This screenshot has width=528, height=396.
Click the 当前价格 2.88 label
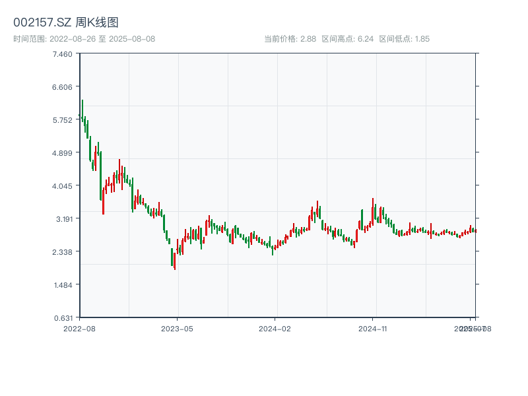290,39
